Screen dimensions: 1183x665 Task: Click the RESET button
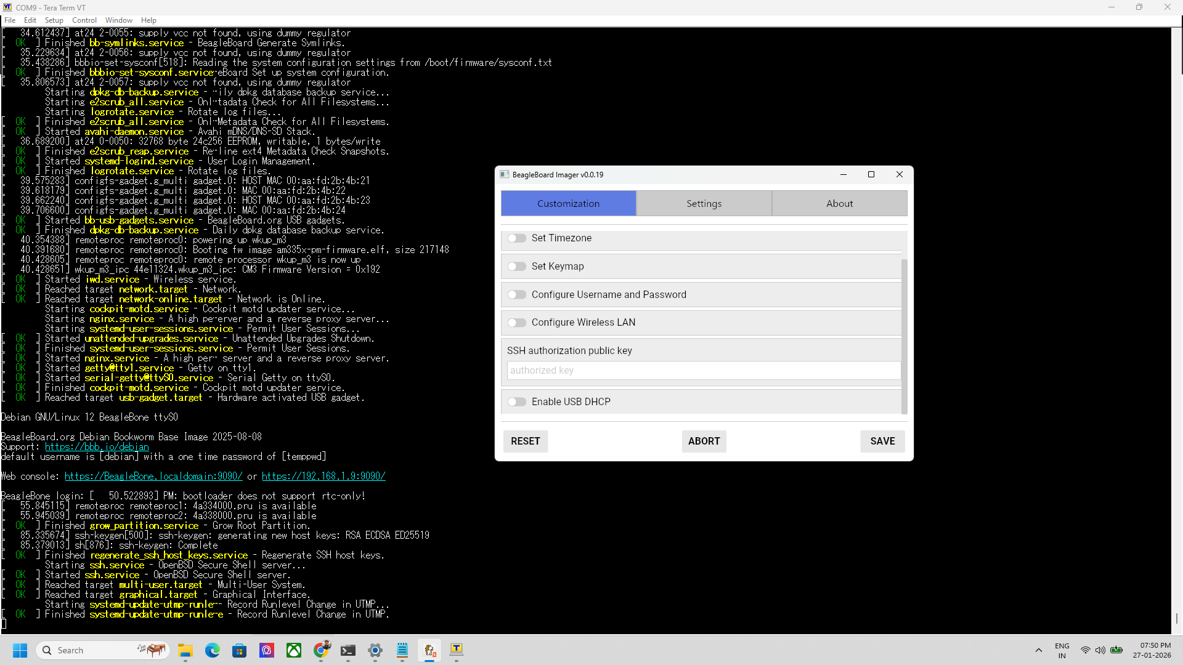click(525, 441)
